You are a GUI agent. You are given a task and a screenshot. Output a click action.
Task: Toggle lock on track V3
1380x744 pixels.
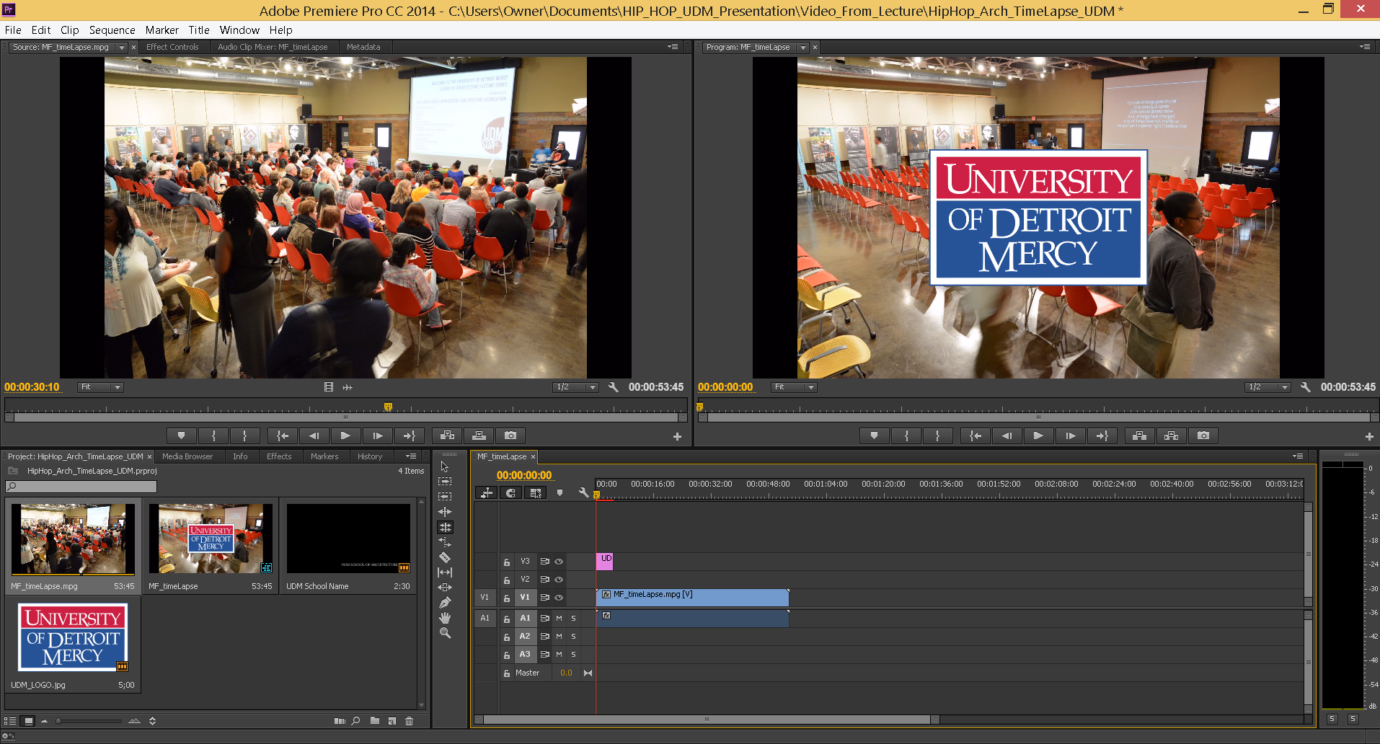(x=507, y=562)
